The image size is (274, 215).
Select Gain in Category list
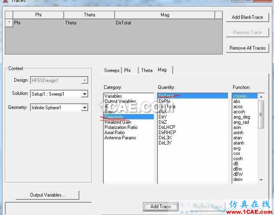(129, 112)
